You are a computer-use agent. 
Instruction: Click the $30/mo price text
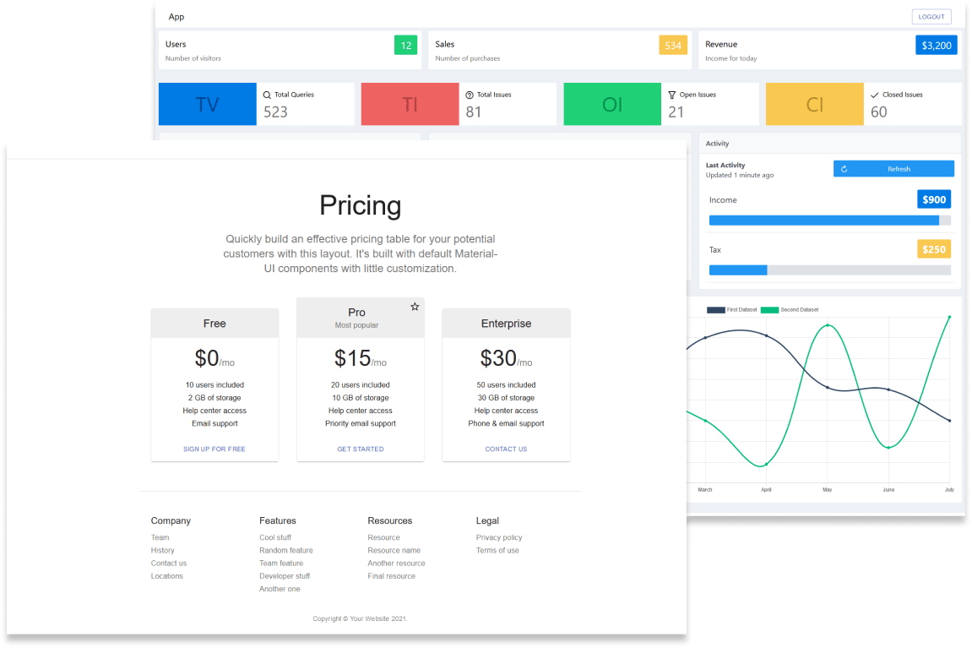pos(506,358)
